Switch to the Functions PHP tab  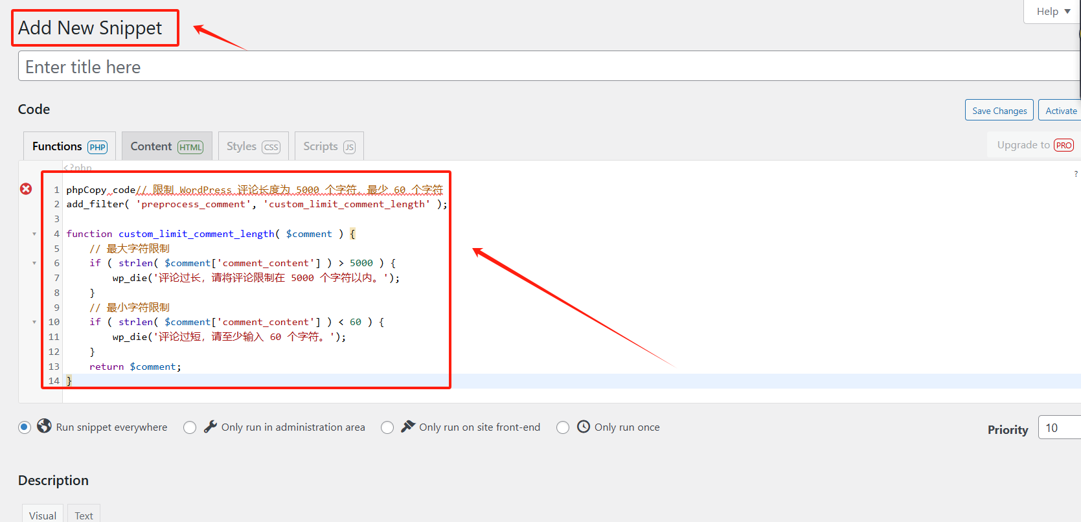[x=69, y=146]
